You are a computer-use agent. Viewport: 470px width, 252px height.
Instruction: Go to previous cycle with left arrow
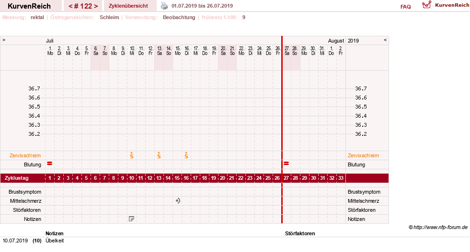pos(70,6)
